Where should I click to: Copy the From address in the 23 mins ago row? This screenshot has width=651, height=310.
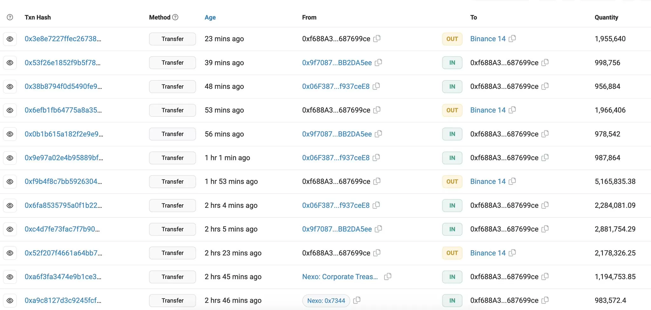click(377, 38)
